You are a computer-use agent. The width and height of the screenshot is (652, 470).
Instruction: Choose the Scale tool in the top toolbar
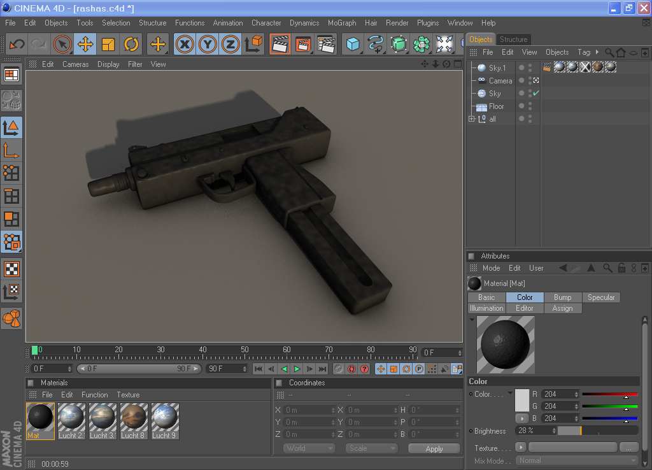(108, 44)
